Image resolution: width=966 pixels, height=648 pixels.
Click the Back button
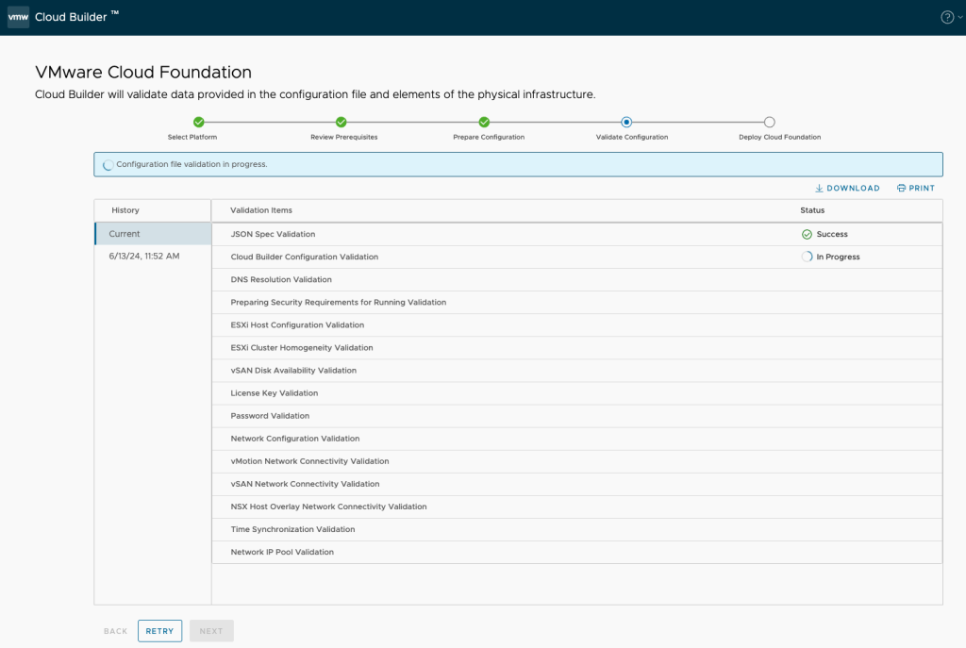(x=115, y=631)
